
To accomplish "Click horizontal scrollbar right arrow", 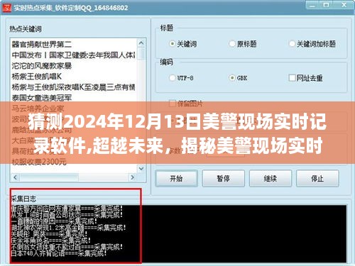I will point(132,177).
